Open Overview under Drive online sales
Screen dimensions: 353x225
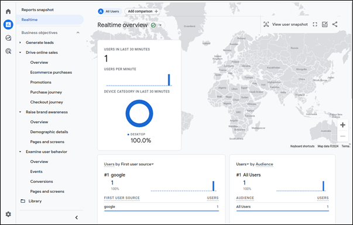(39, 62)
